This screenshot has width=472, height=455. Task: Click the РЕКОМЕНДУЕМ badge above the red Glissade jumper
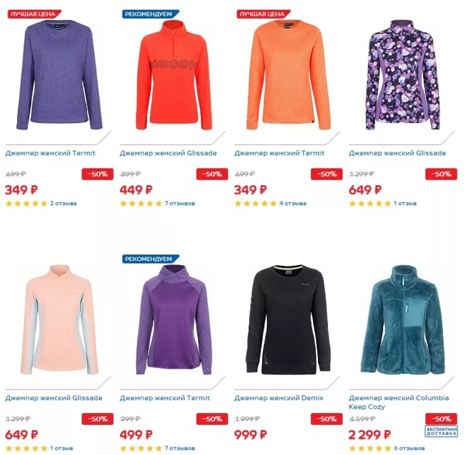[x=150, y=14]
